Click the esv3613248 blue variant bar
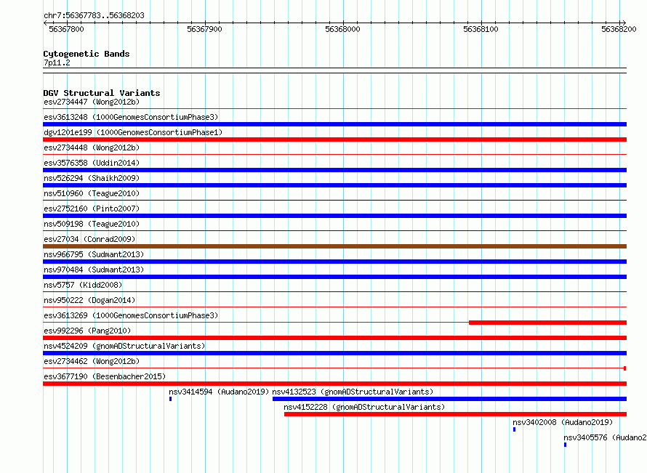647x473 pixels. (334, 124)
